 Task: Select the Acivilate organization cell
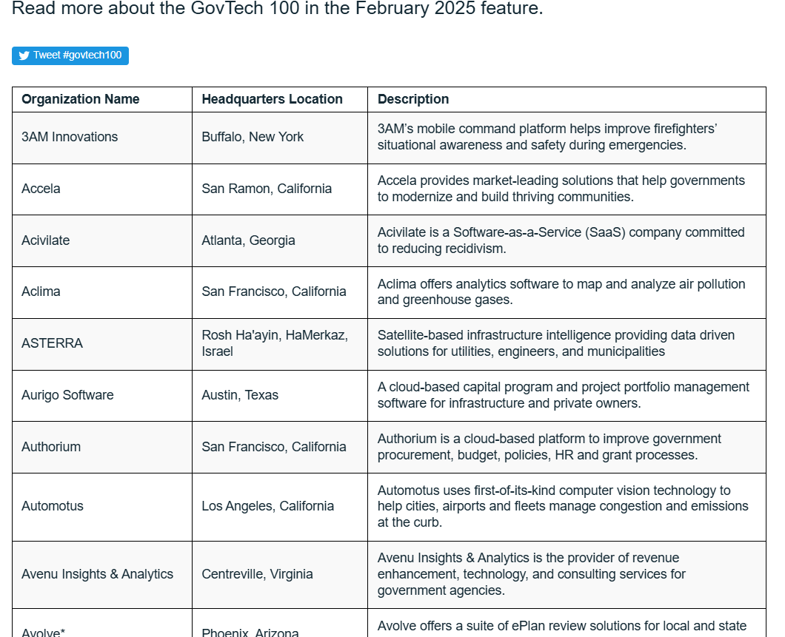click(x=102, y=241)
